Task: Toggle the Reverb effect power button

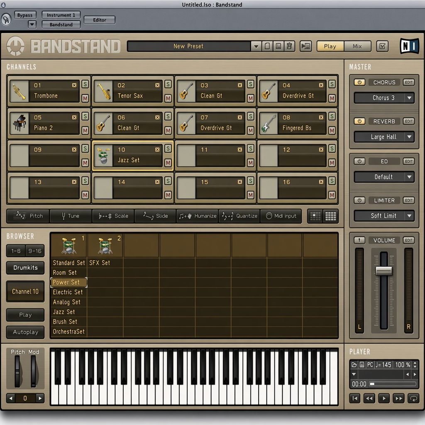Action: coord(359,121)
